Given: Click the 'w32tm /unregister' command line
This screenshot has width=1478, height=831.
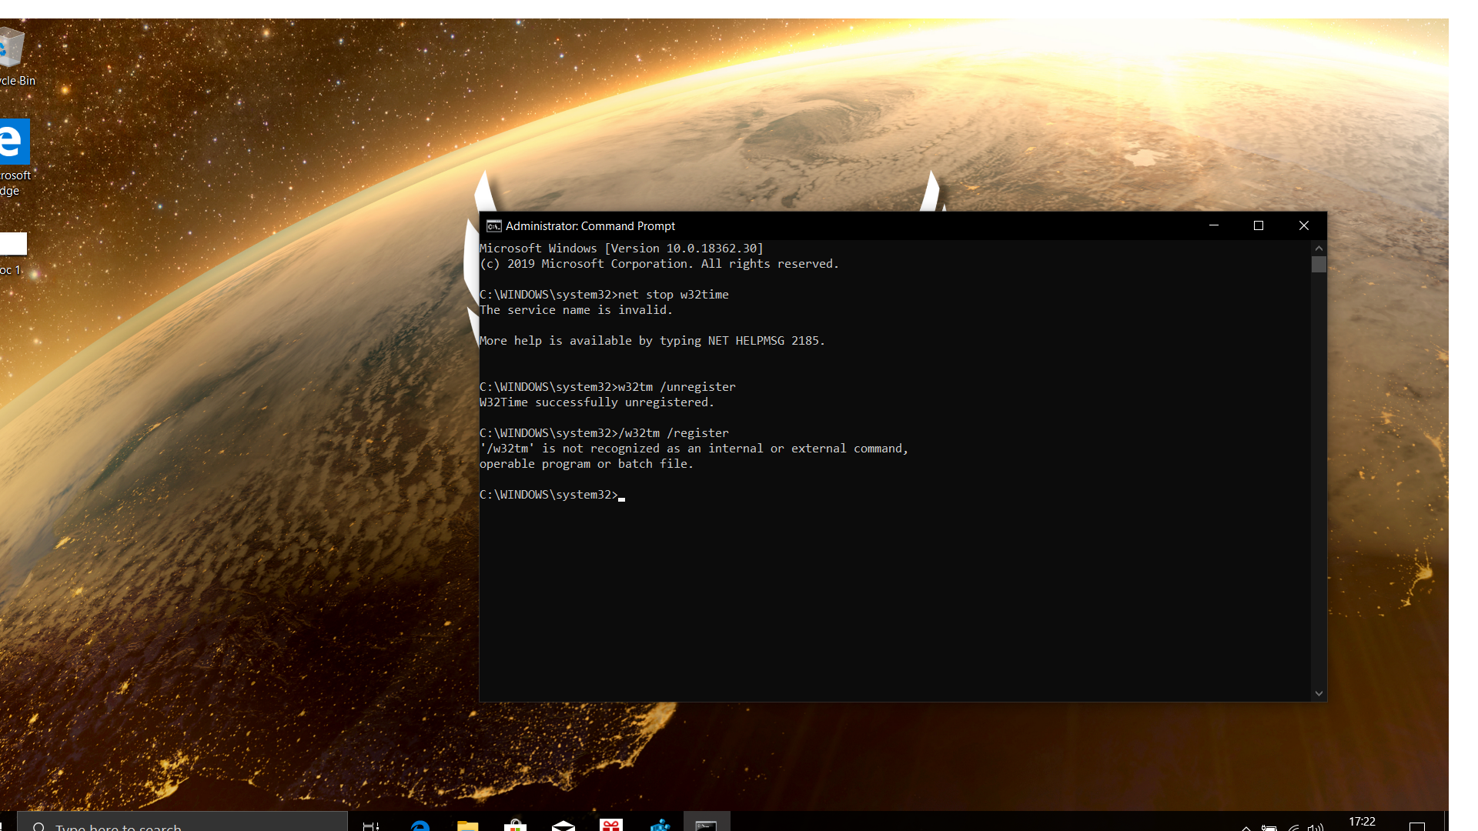Looking at the screenshot, I should point(607,387).
